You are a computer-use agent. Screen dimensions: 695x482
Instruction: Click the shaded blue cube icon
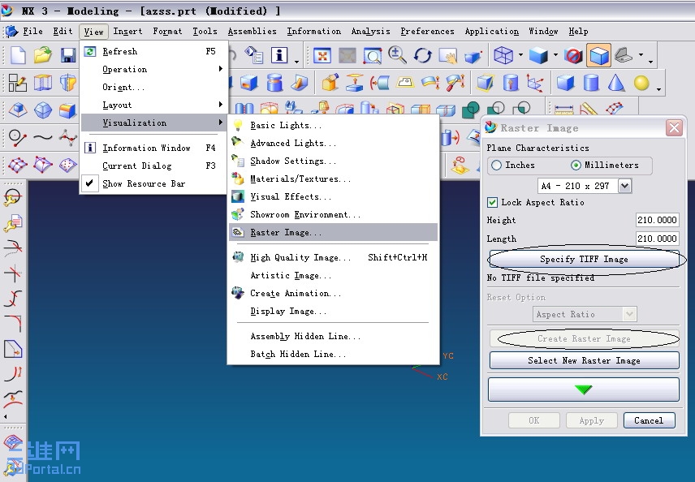538,56
